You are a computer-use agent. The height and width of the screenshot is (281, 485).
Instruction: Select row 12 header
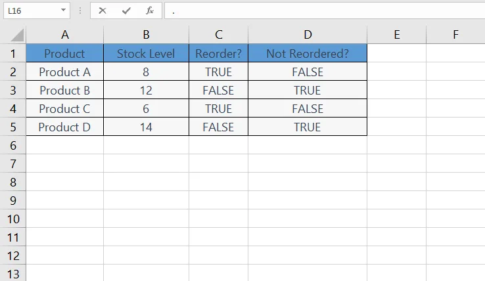pos(13,255)
